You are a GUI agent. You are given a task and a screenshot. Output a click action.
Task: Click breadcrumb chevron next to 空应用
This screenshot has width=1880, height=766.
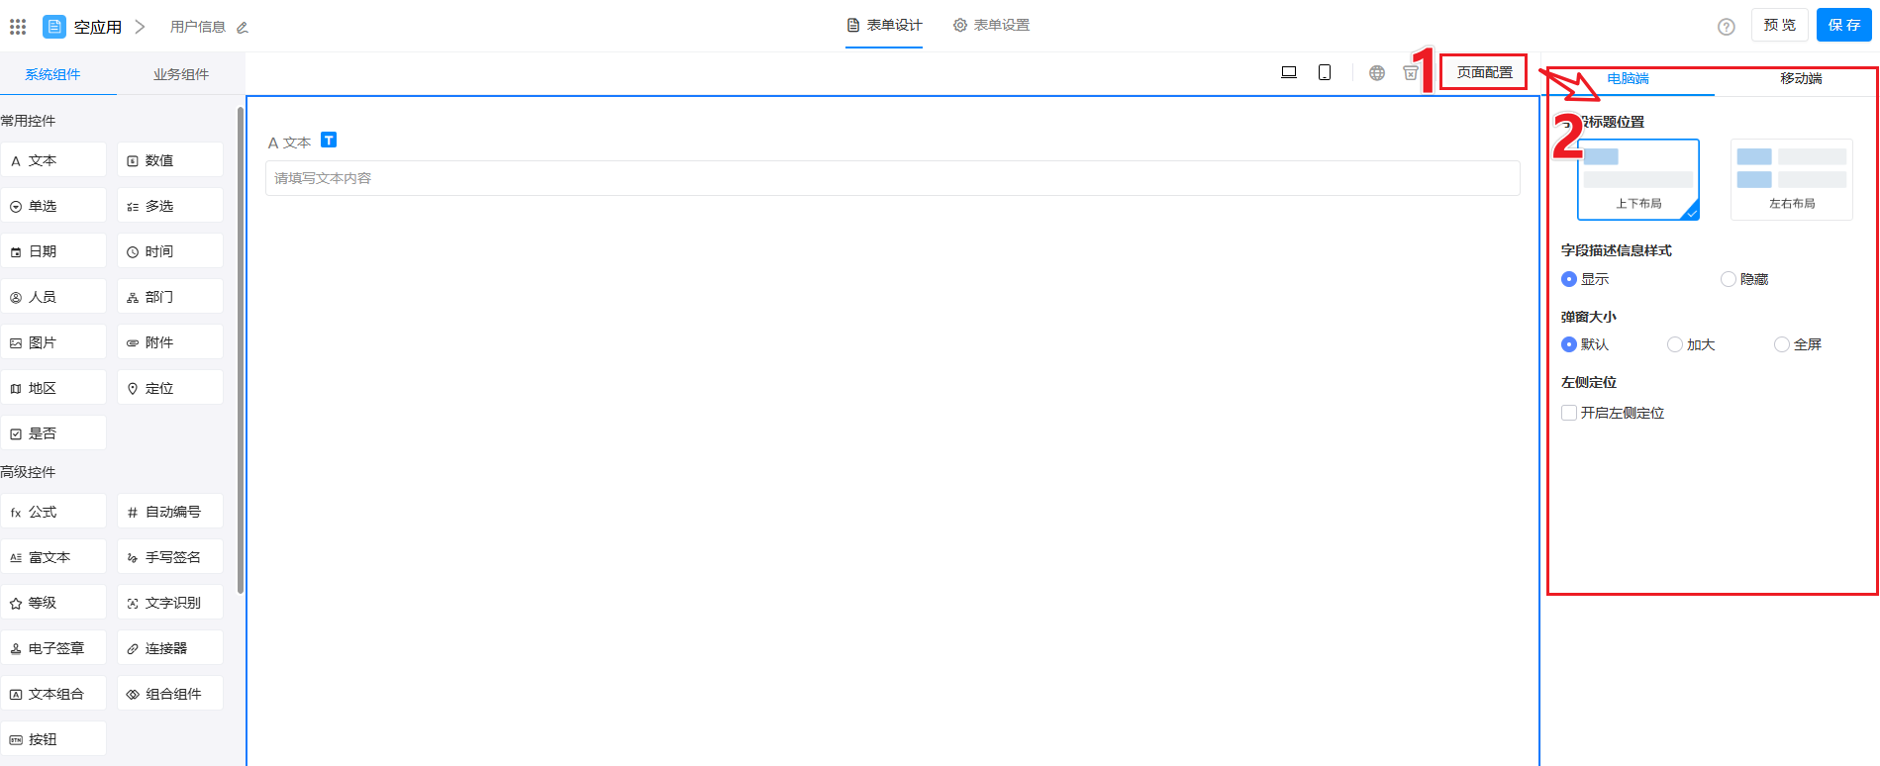[140, 27]
